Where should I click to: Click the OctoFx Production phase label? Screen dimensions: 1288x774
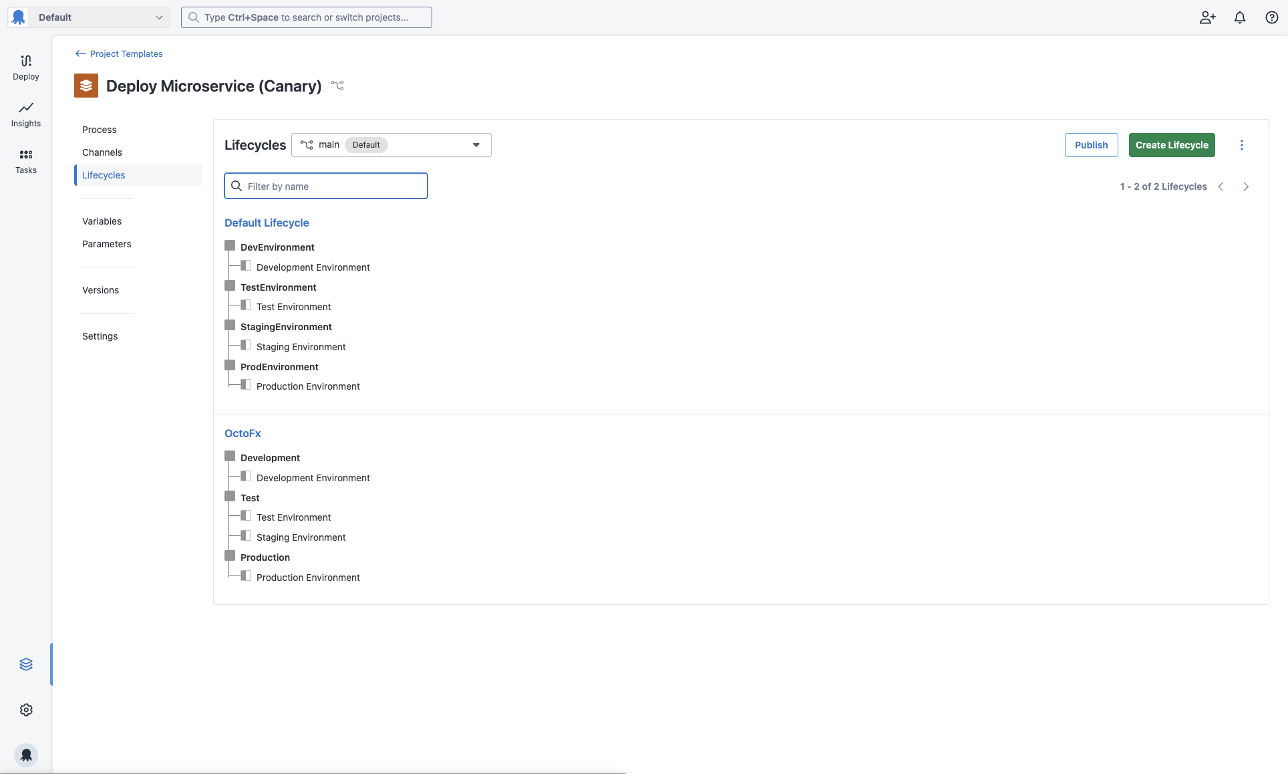[265, 557]
